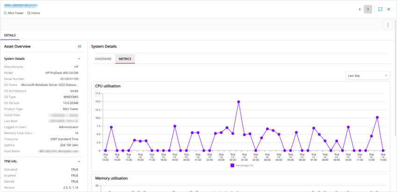Expand the panel to full screen
The height and width of the screenshot is (192, 397).
coord(380,9)
